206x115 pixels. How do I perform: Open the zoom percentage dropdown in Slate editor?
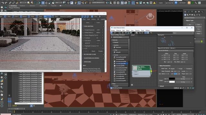[x=176, y=88]
